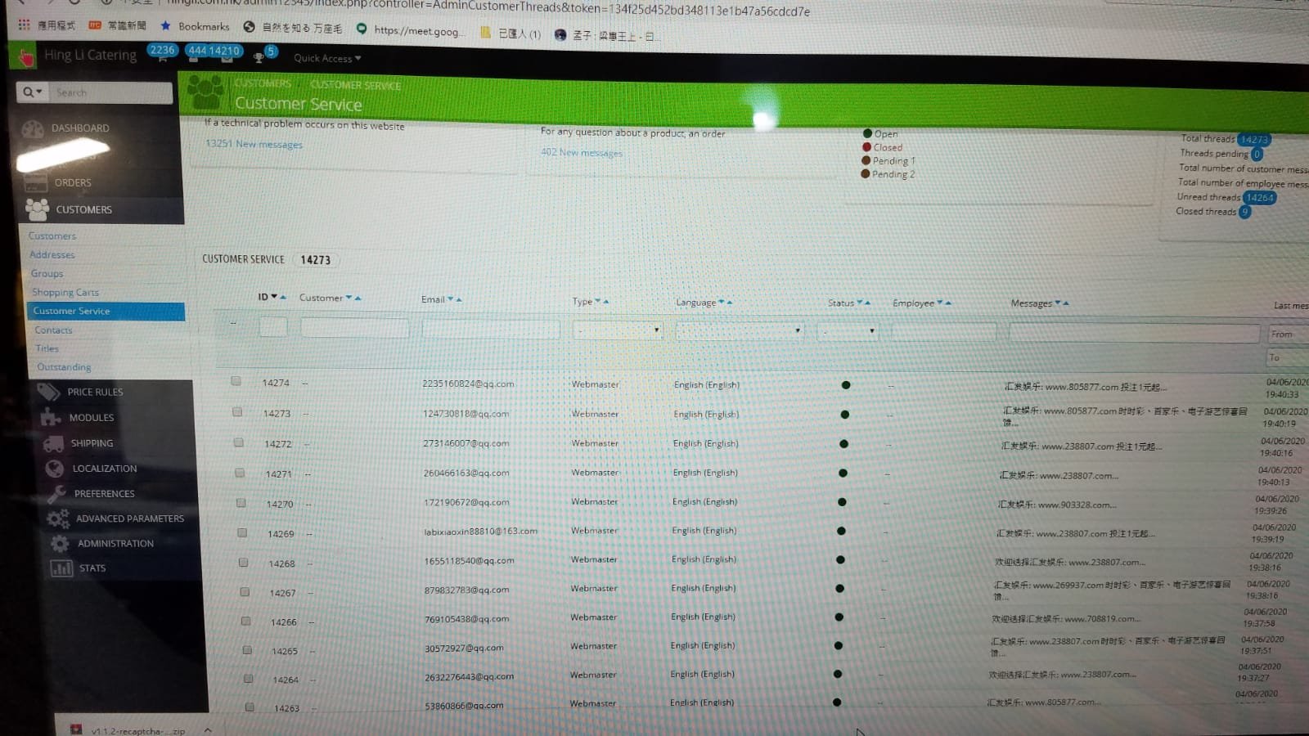This screenshot has height=736, width=1309.
Task: Open the Titles submenu link
Action: click(x=47, y=348)
